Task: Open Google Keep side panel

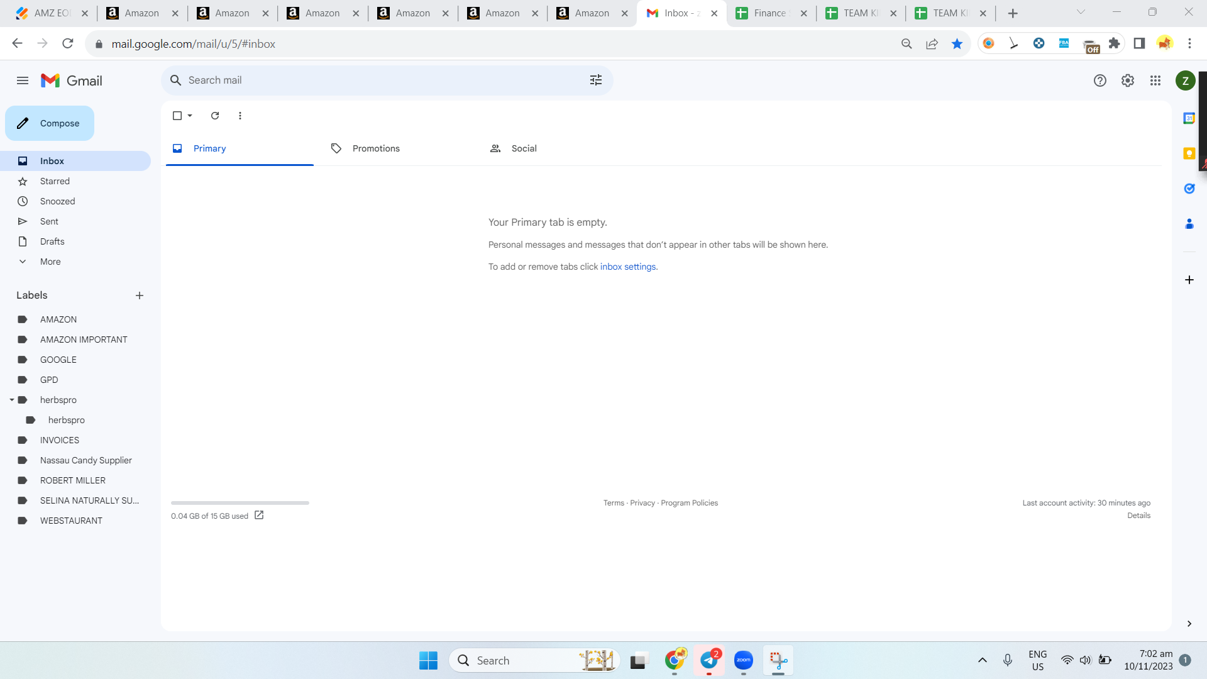Action: point(1189,153)
